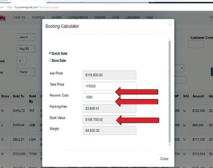213x168 pixels.
Task: Open the Help menu
Action: pos(149,17)
